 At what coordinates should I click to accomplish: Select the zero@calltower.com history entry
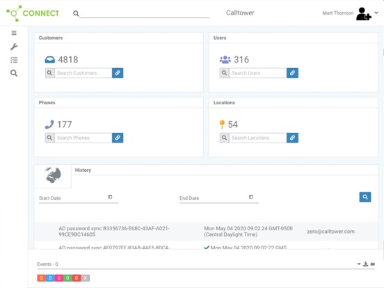point(330,232)
